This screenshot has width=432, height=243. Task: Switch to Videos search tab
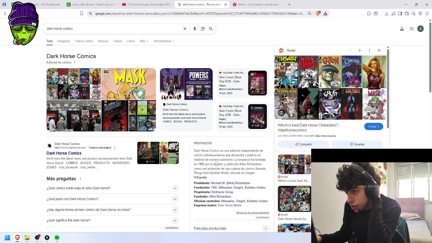(117, 41)
